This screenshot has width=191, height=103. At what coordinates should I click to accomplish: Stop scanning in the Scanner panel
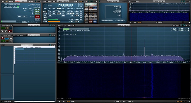(2, 38)
